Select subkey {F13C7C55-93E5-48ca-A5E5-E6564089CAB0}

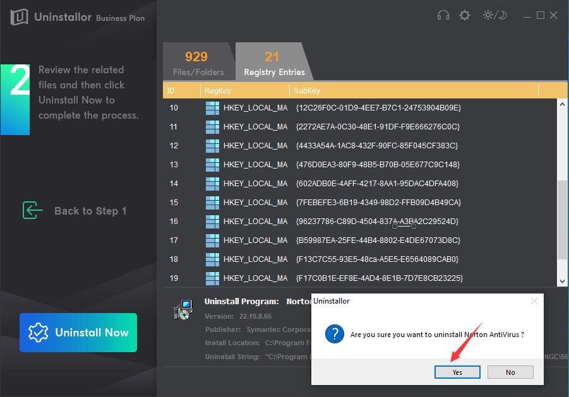pos(378,259)
